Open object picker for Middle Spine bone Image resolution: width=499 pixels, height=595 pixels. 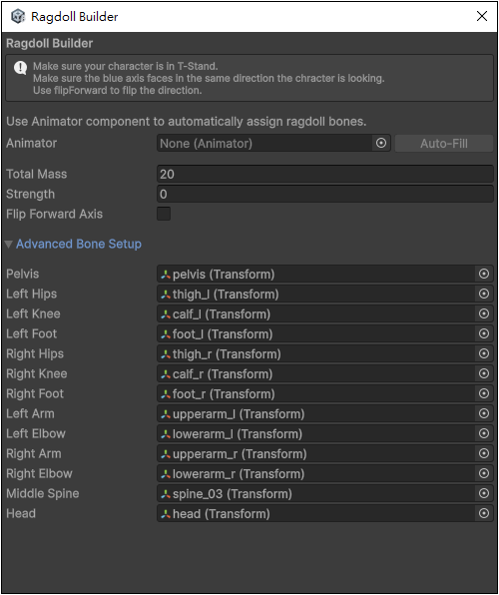484,493
